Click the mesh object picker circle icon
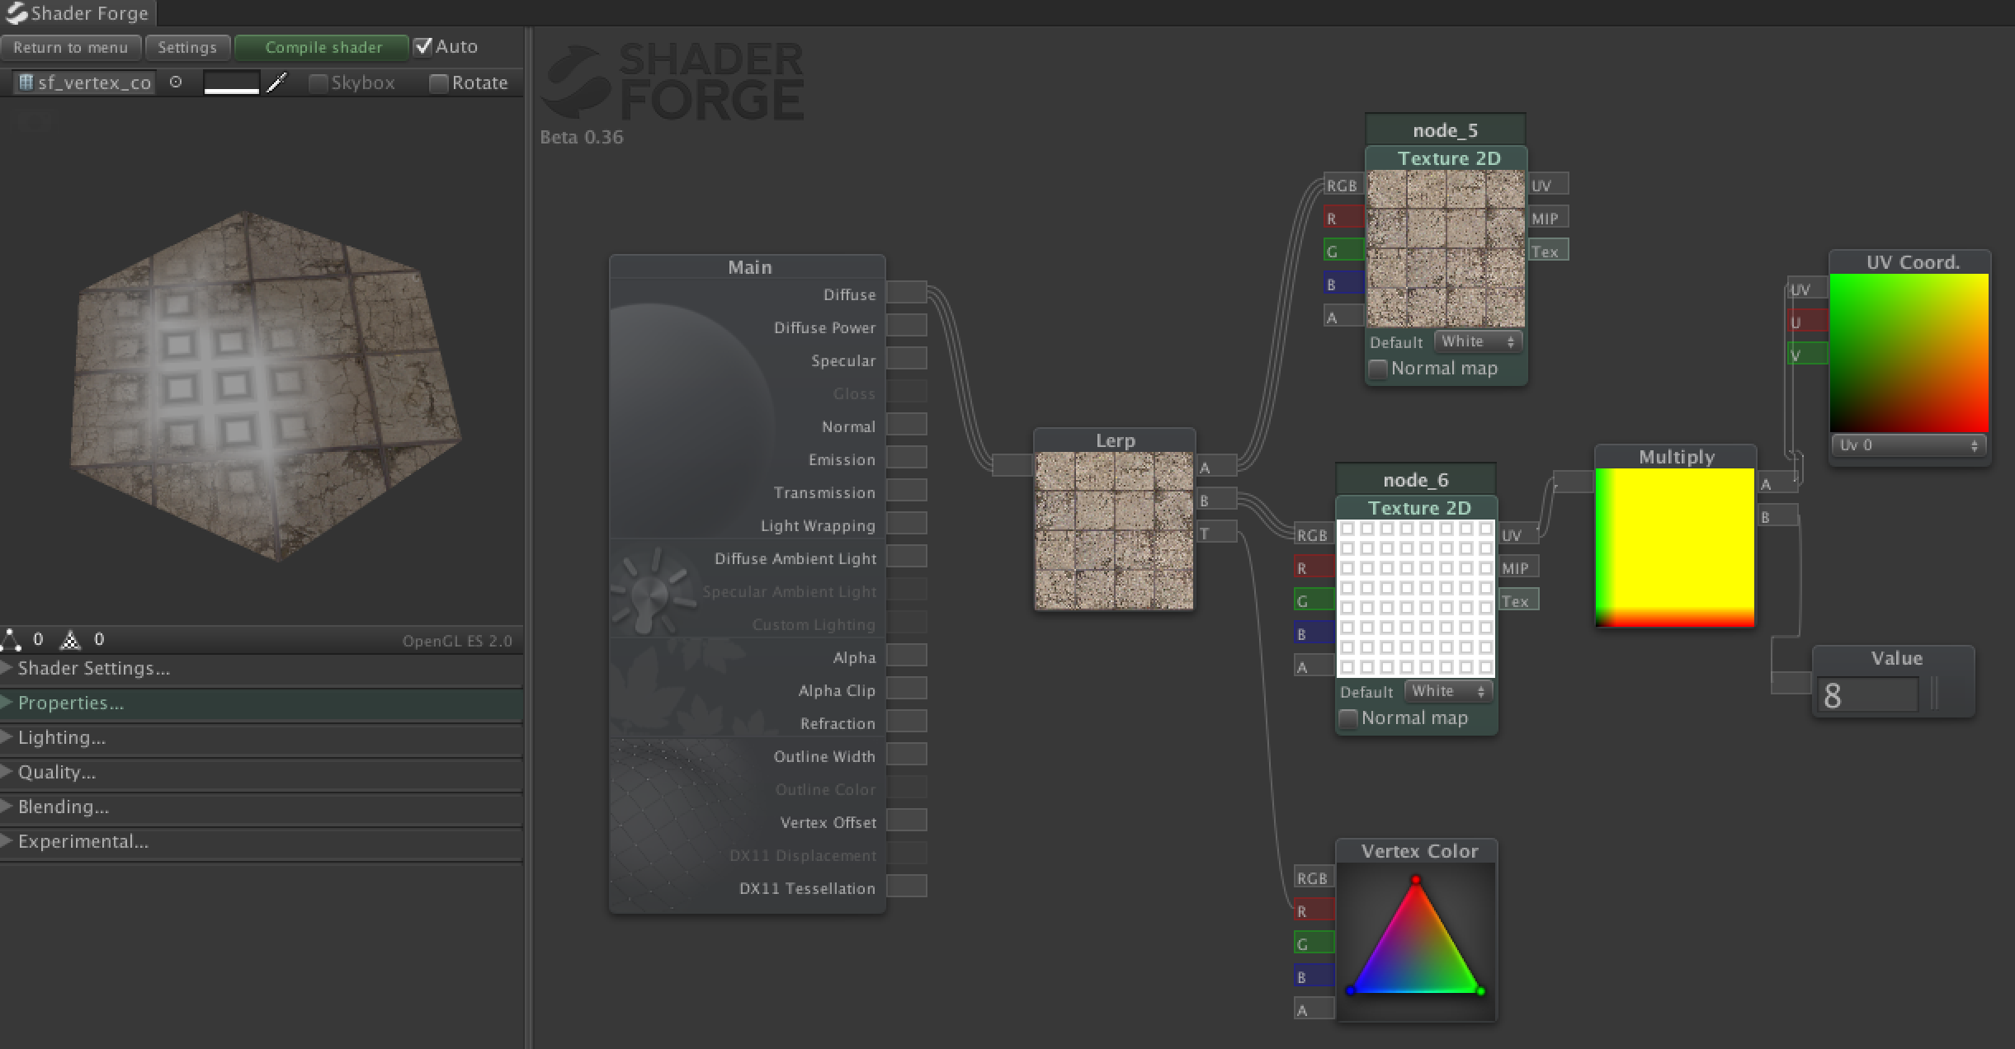This screenshot has height=1049, width=2015. point(176,82)
